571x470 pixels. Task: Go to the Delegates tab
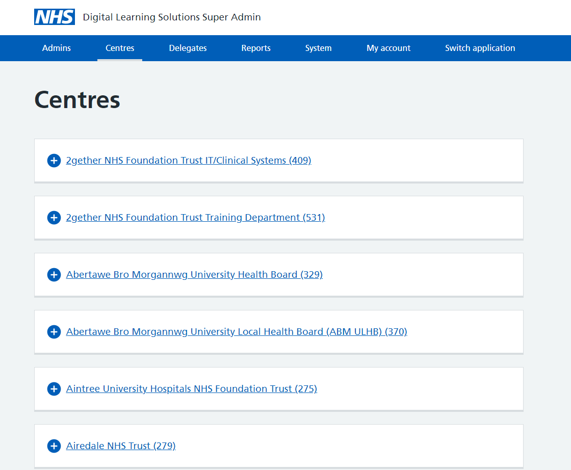click(x=188, y=48)
